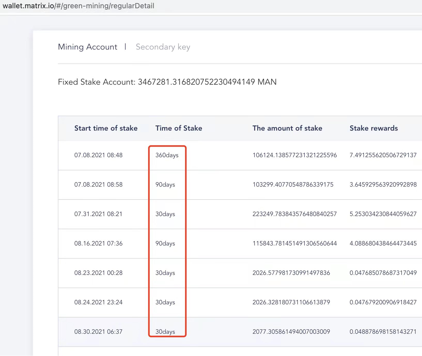Select start time 07.31.2021 08:21
This screenshot has width=422, height=356.
[x=98, y=214]
